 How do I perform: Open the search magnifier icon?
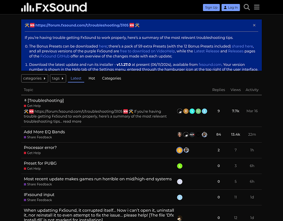pyautogui.click(x=247, y=7)
